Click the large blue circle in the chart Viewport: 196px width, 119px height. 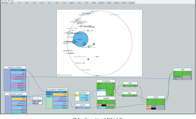(81, 39)
